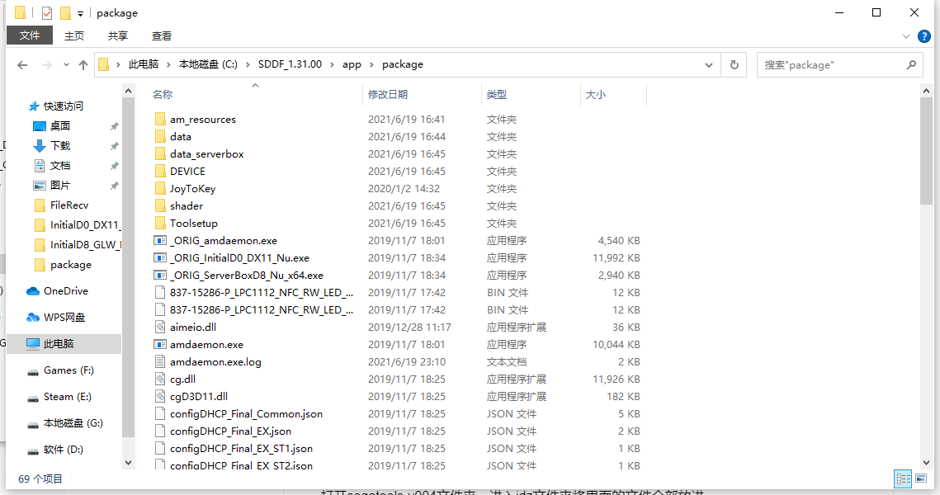Image resolution: width=940 pixels, height=495 pixels.
Task: Select the JoyToKey folder icon
Action: 160,189
